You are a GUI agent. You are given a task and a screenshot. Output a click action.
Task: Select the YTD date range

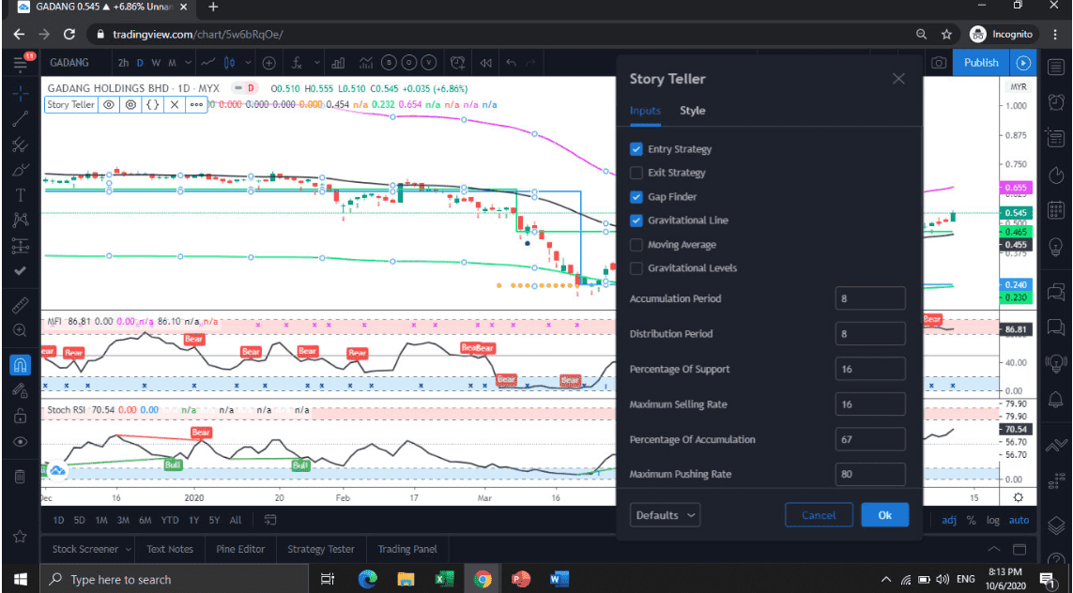[170, 521]
